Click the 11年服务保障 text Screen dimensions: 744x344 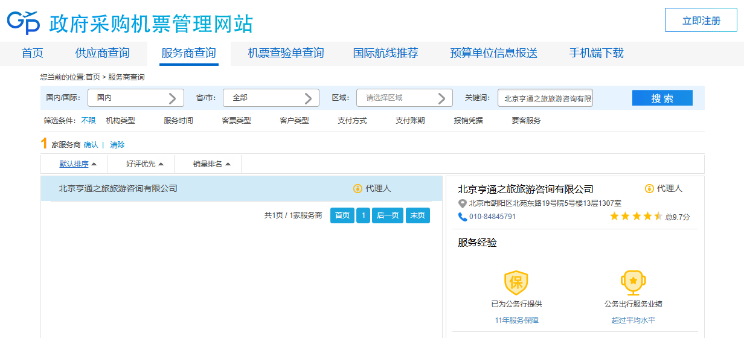click(516, 320)
